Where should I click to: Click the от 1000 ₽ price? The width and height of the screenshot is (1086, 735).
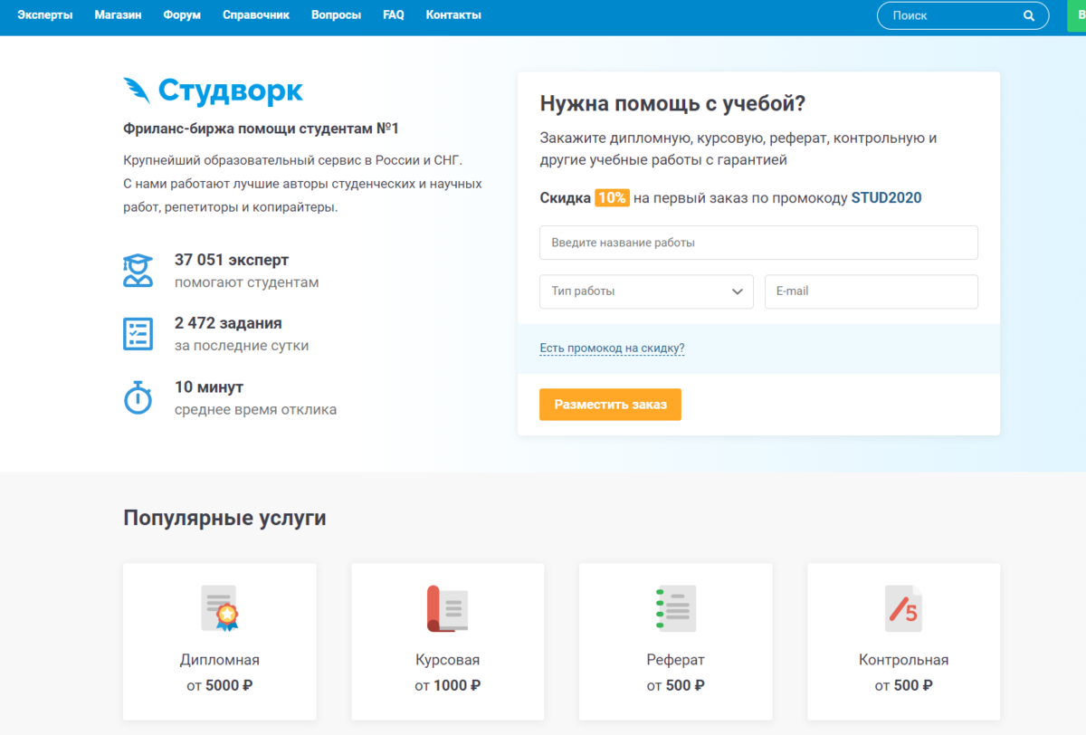click(448, 686)
